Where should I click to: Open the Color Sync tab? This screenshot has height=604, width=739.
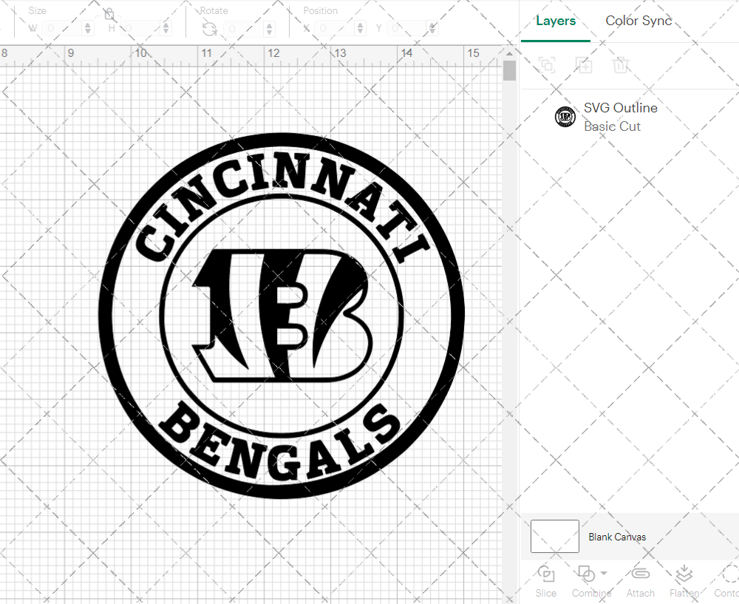click(x=638, y=21)
